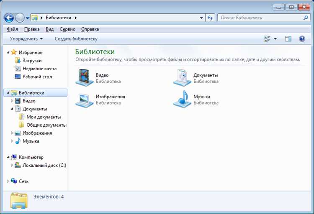Viewport: 314px width, 214px height.
Task: Open Рабочий стол in the sidebar
Action: (37, 76)
